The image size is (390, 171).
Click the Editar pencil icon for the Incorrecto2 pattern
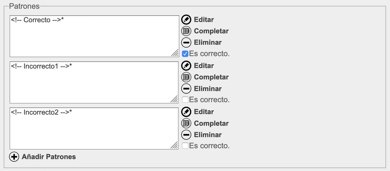click(186, 112)
